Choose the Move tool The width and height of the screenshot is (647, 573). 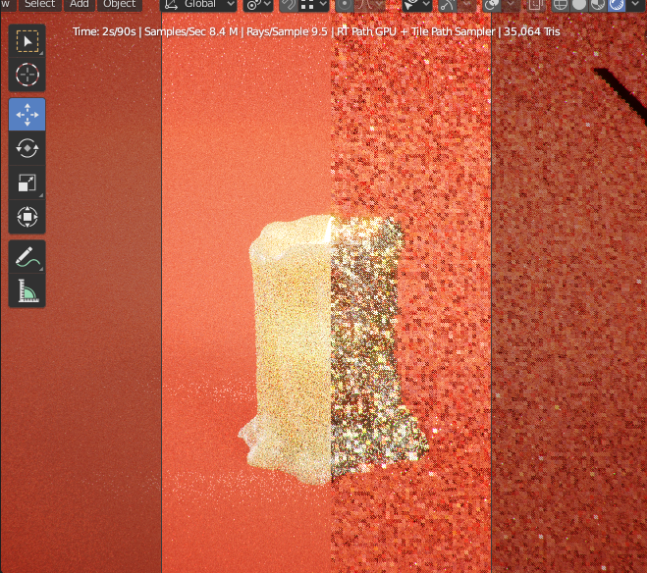click(27, 114)
